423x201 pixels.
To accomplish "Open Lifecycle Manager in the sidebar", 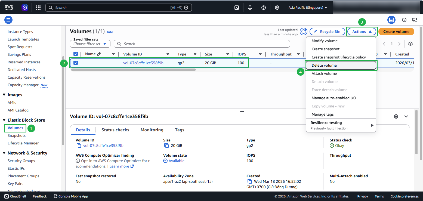I will point(23,143).
